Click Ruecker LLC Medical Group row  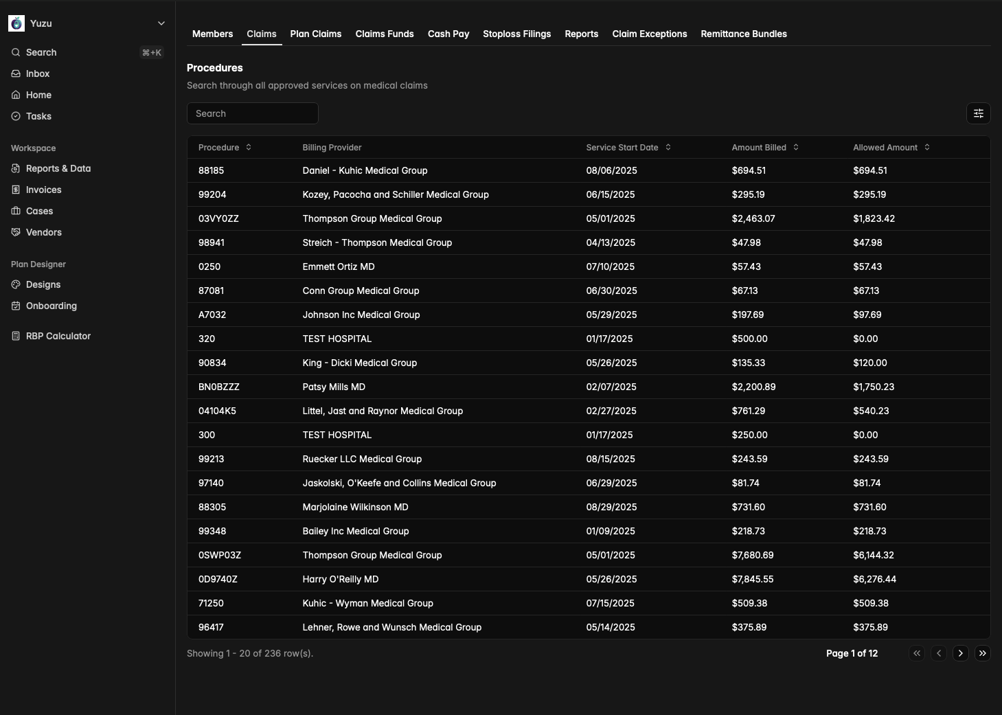point(589,459)
